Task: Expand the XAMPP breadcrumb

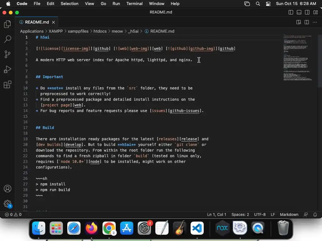Action: point(56,31)
